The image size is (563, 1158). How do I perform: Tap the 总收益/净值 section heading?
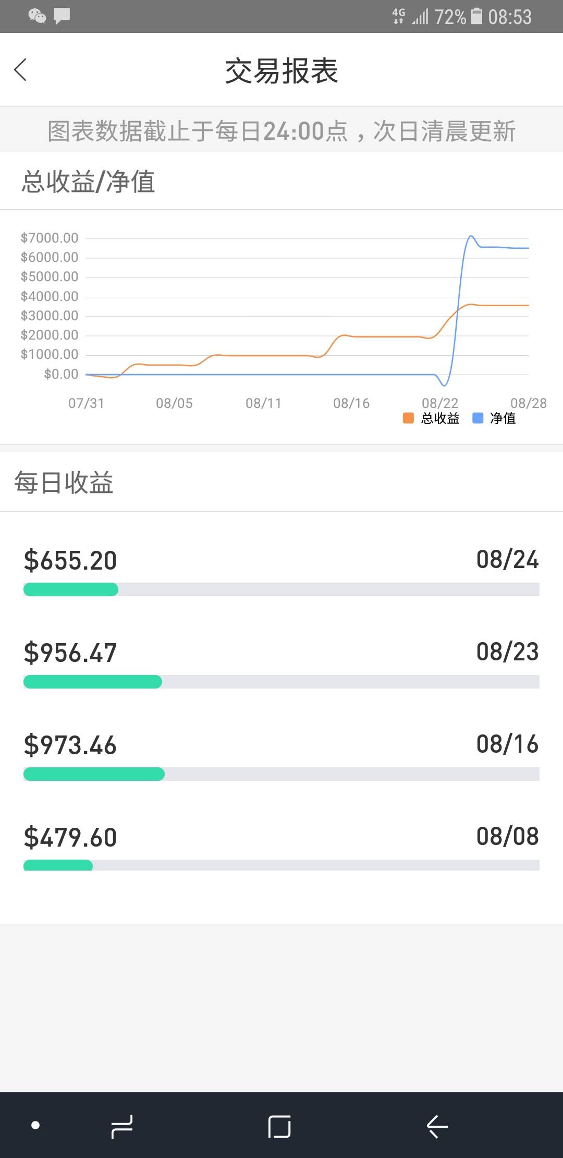click(x=88, y=182)
